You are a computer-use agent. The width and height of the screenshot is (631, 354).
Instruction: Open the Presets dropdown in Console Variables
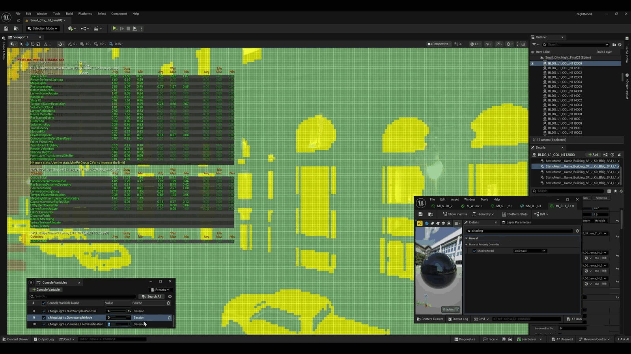[x=160, y=290]
